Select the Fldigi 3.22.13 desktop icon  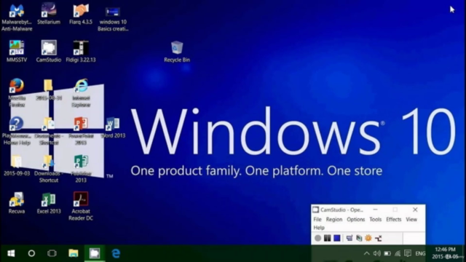pos(81,52)
